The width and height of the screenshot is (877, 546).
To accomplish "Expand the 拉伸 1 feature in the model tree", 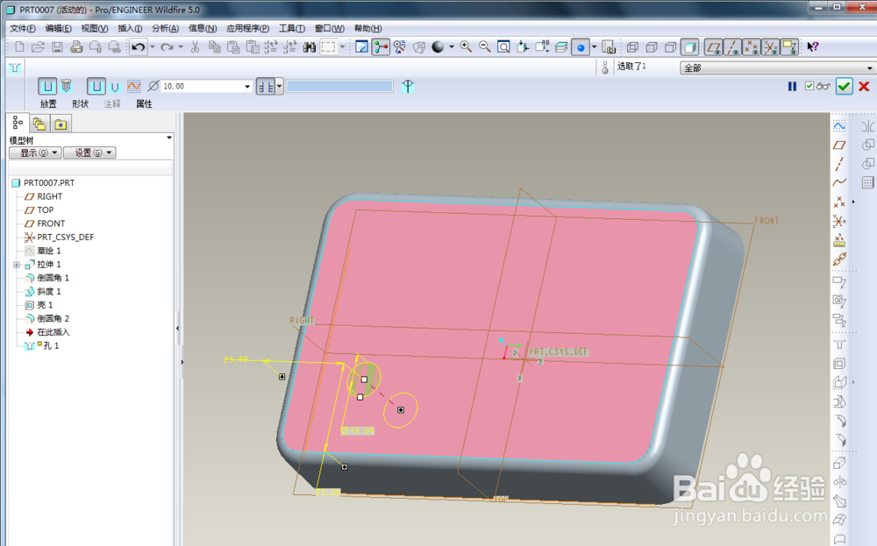I will coord(17,264).
